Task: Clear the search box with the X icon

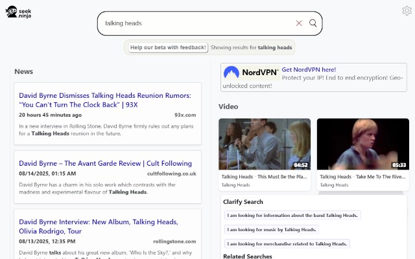Action: (299, 23)
